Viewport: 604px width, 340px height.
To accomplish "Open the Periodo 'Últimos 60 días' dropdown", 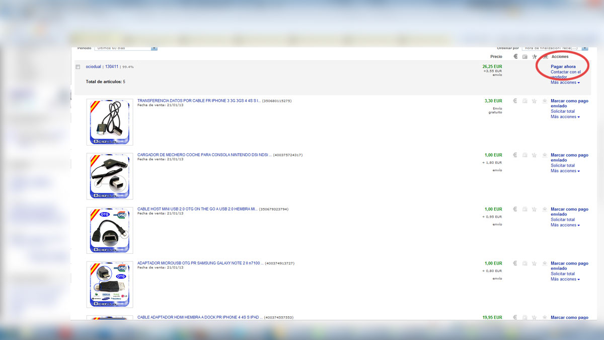I will 126,48.
